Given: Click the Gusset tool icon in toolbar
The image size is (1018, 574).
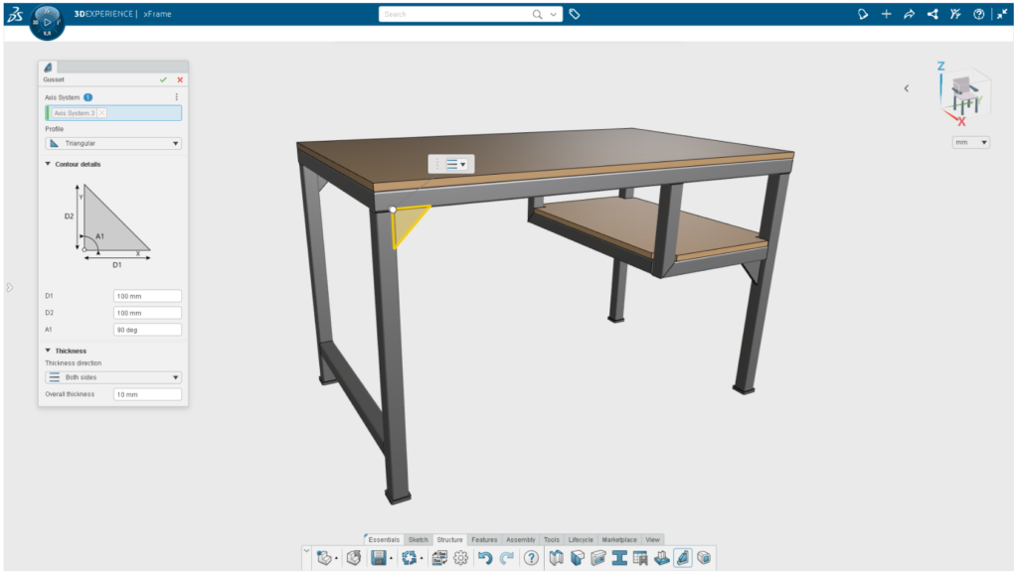Looking at the screenshot, I should 683,558.
